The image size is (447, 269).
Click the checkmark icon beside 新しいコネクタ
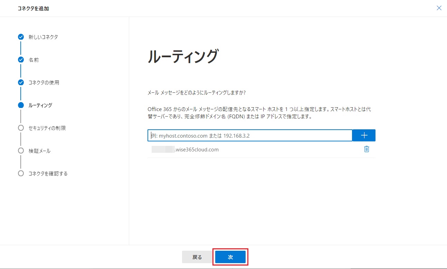(x=21, y=37)
